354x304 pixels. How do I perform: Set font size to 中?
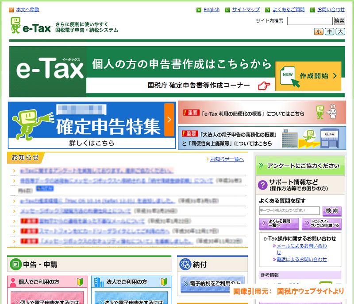click(329, 31)
